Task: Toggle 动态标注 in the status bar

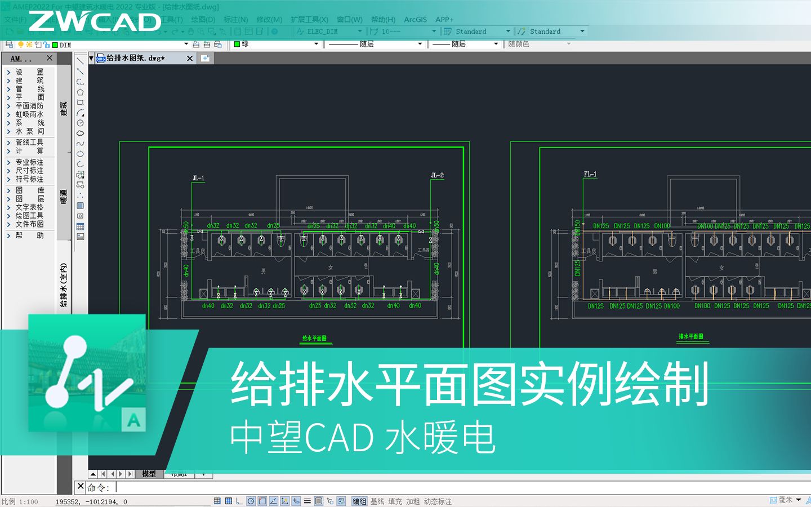Action: click(437, 500)
